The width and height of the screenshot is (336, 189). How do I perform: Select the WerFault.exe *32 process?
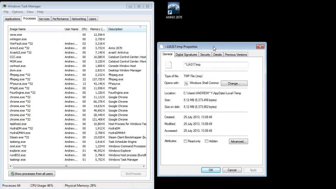coord(77,44)
